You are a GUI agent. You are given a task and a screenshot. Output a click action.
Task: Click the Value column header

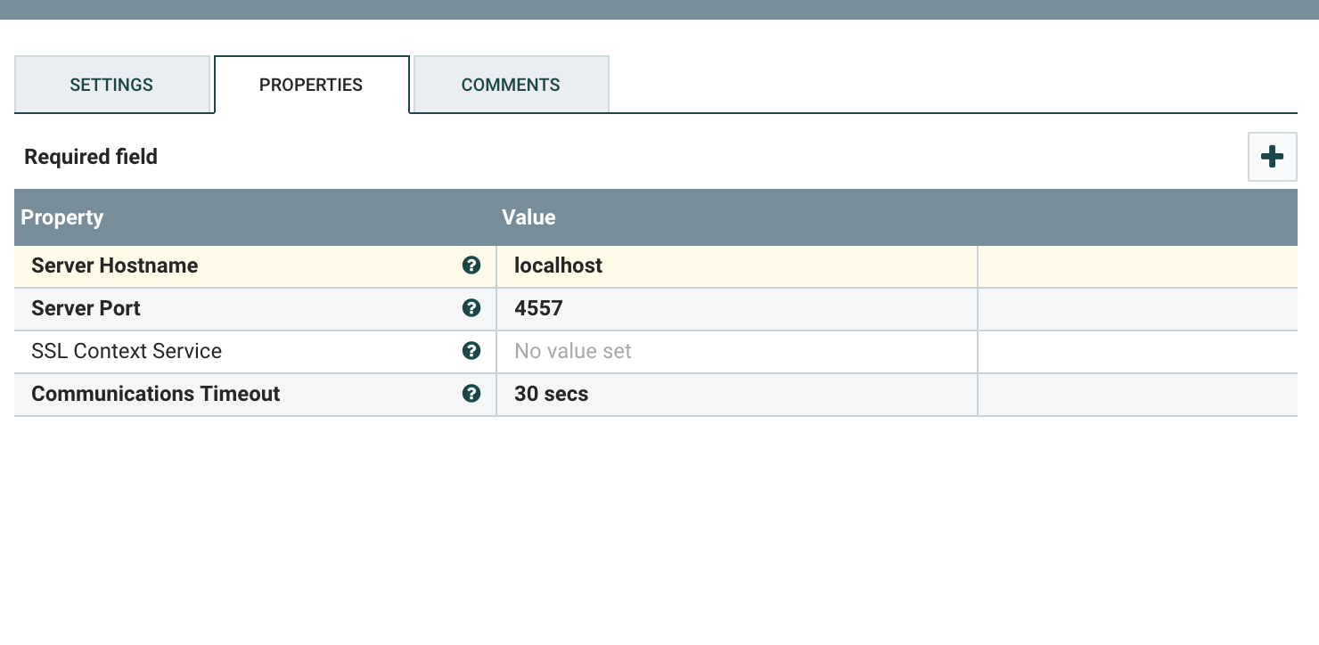[x=528, y=217]
